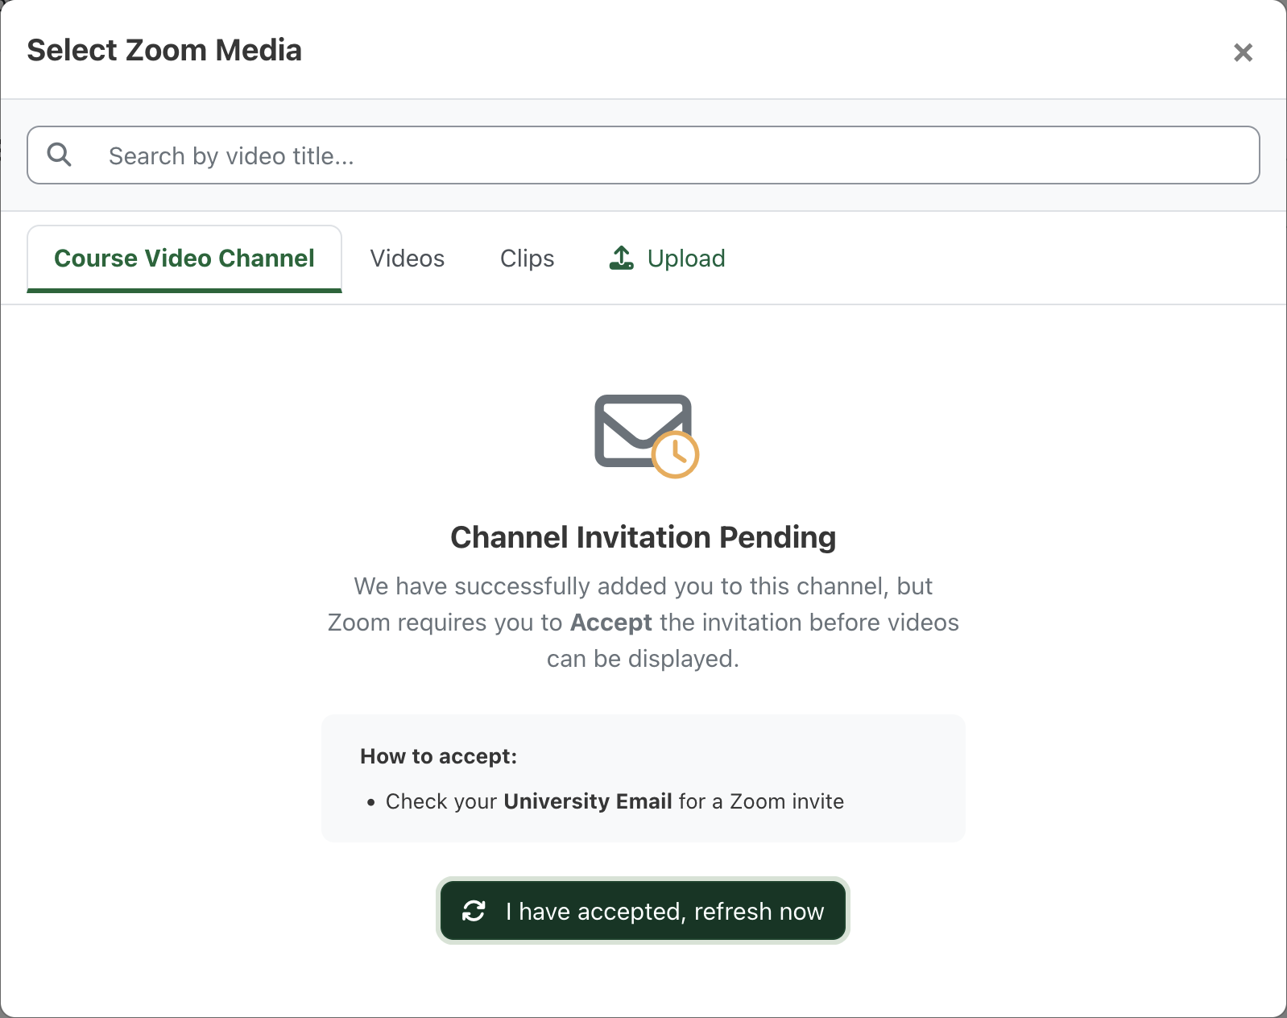1287x1018 pixels.
Task: Select the Upload tab
Action: point(667,259)
